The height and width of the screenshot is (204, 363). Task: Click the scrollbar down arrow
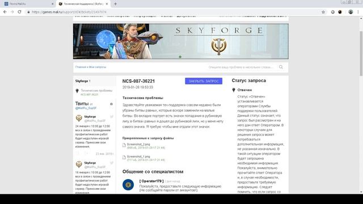point(361,192)
